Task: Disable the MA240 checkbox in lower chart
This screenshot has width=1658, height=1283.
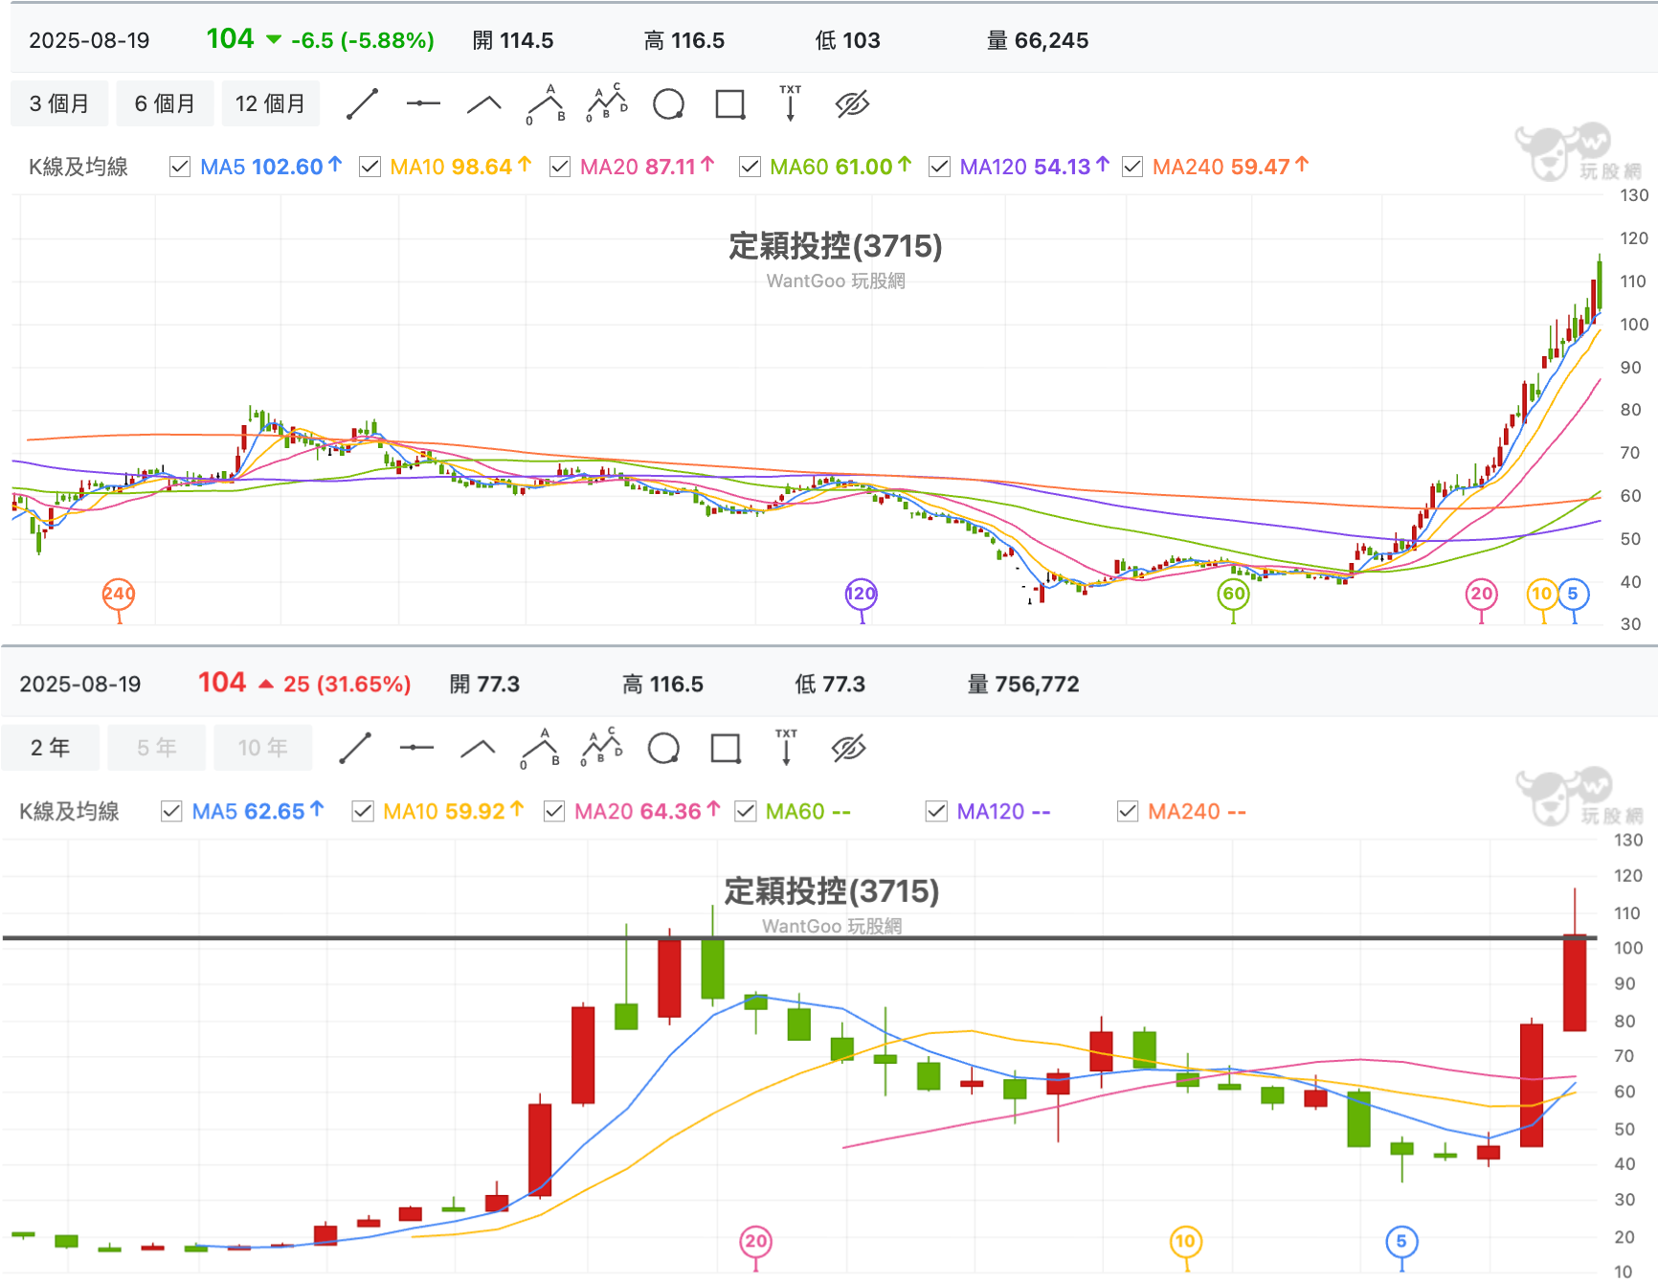Action: [x=1128, y=811]
